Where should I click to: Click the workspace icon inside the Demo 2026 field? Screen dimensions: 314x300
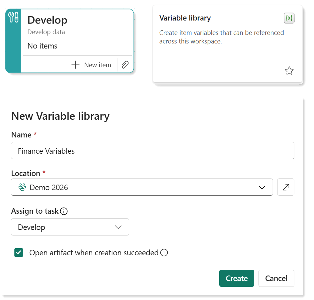pyautogui.click(x=22, y=187)
